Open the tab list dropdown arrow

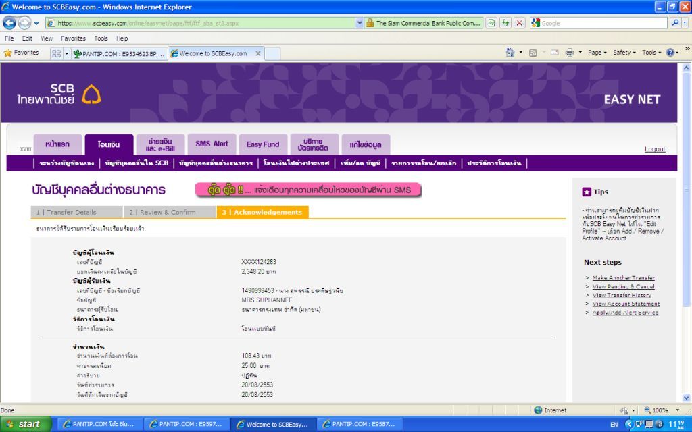(x=67, y=53)
